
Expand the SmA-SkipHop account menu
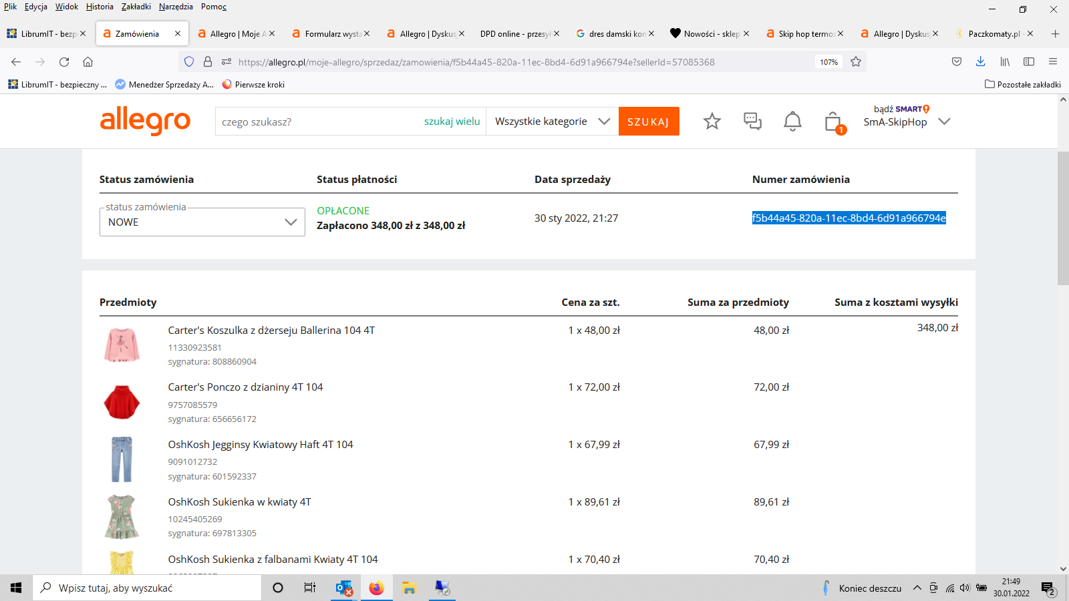point(944,122)
